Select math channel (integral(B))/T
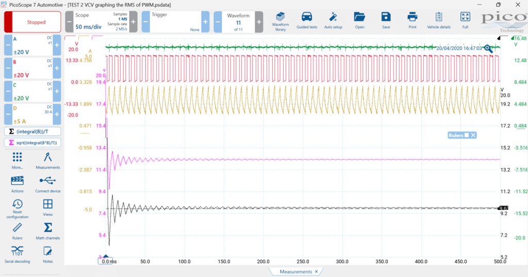528x277 pixels. coord(32,131)
